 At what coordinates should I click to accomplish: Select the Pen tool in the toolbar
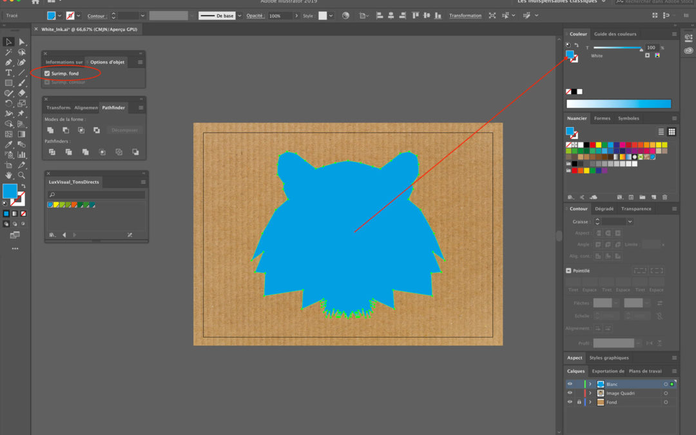coord(8,63)
